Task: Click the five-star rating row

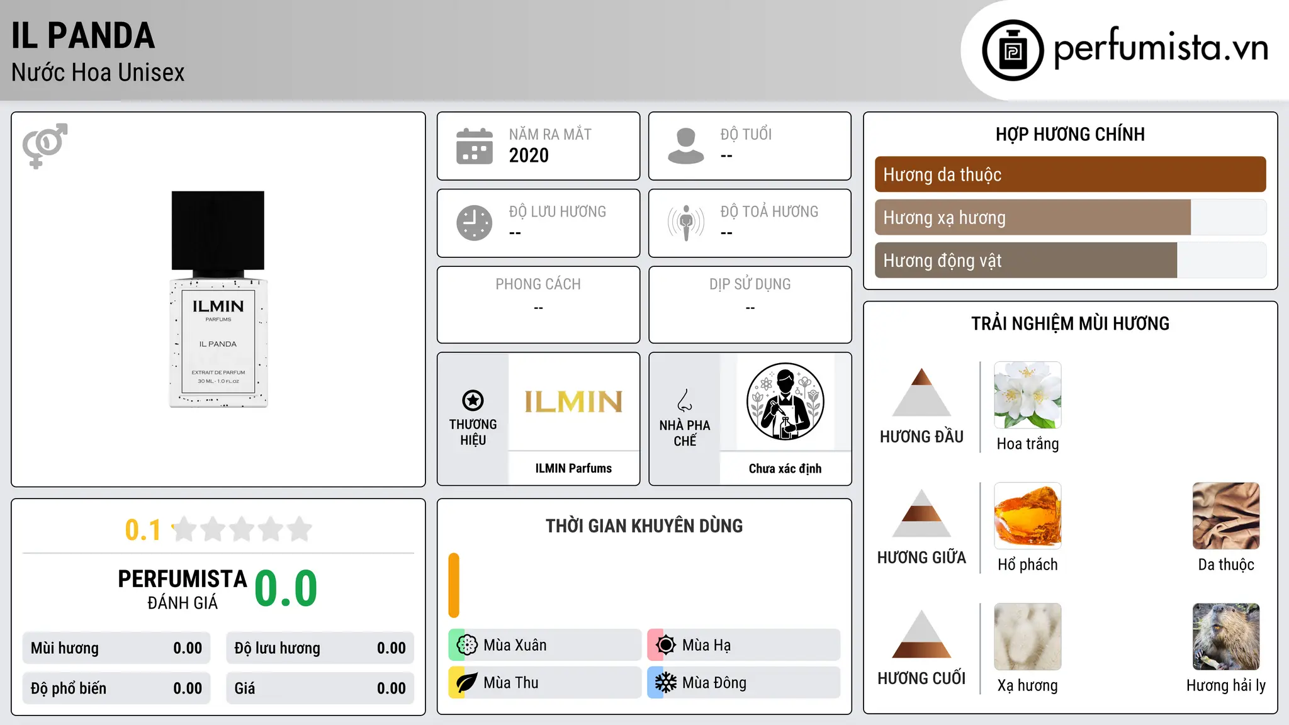Action: pos(242,529)
